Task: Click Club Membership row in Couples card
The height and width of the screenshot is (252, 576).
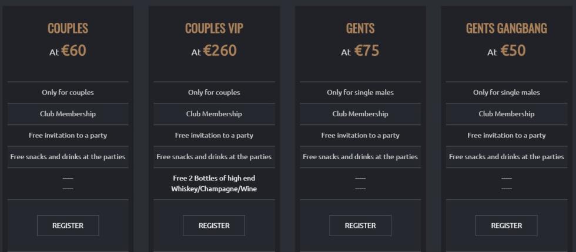Action: [68, 114]
